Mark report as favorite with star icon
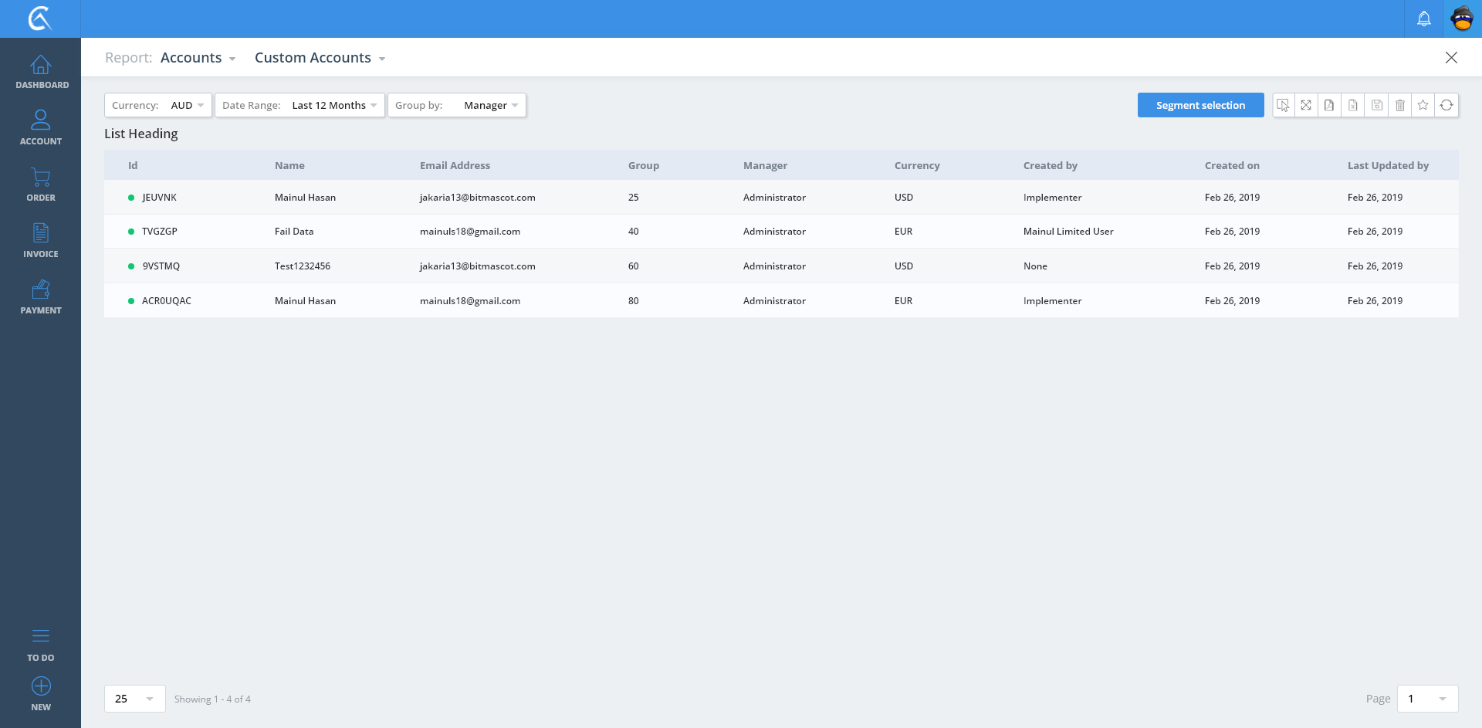 pos(1423,105)
